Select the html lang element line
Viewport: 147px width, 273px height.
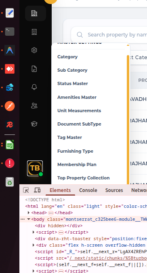86,206
